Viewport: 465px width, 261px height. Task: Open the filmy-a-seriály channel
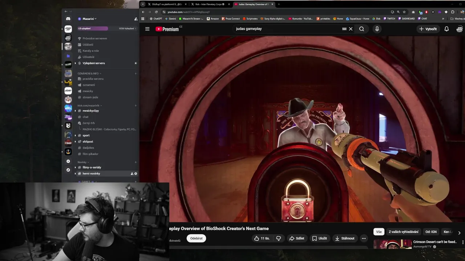tap(92, 167)
